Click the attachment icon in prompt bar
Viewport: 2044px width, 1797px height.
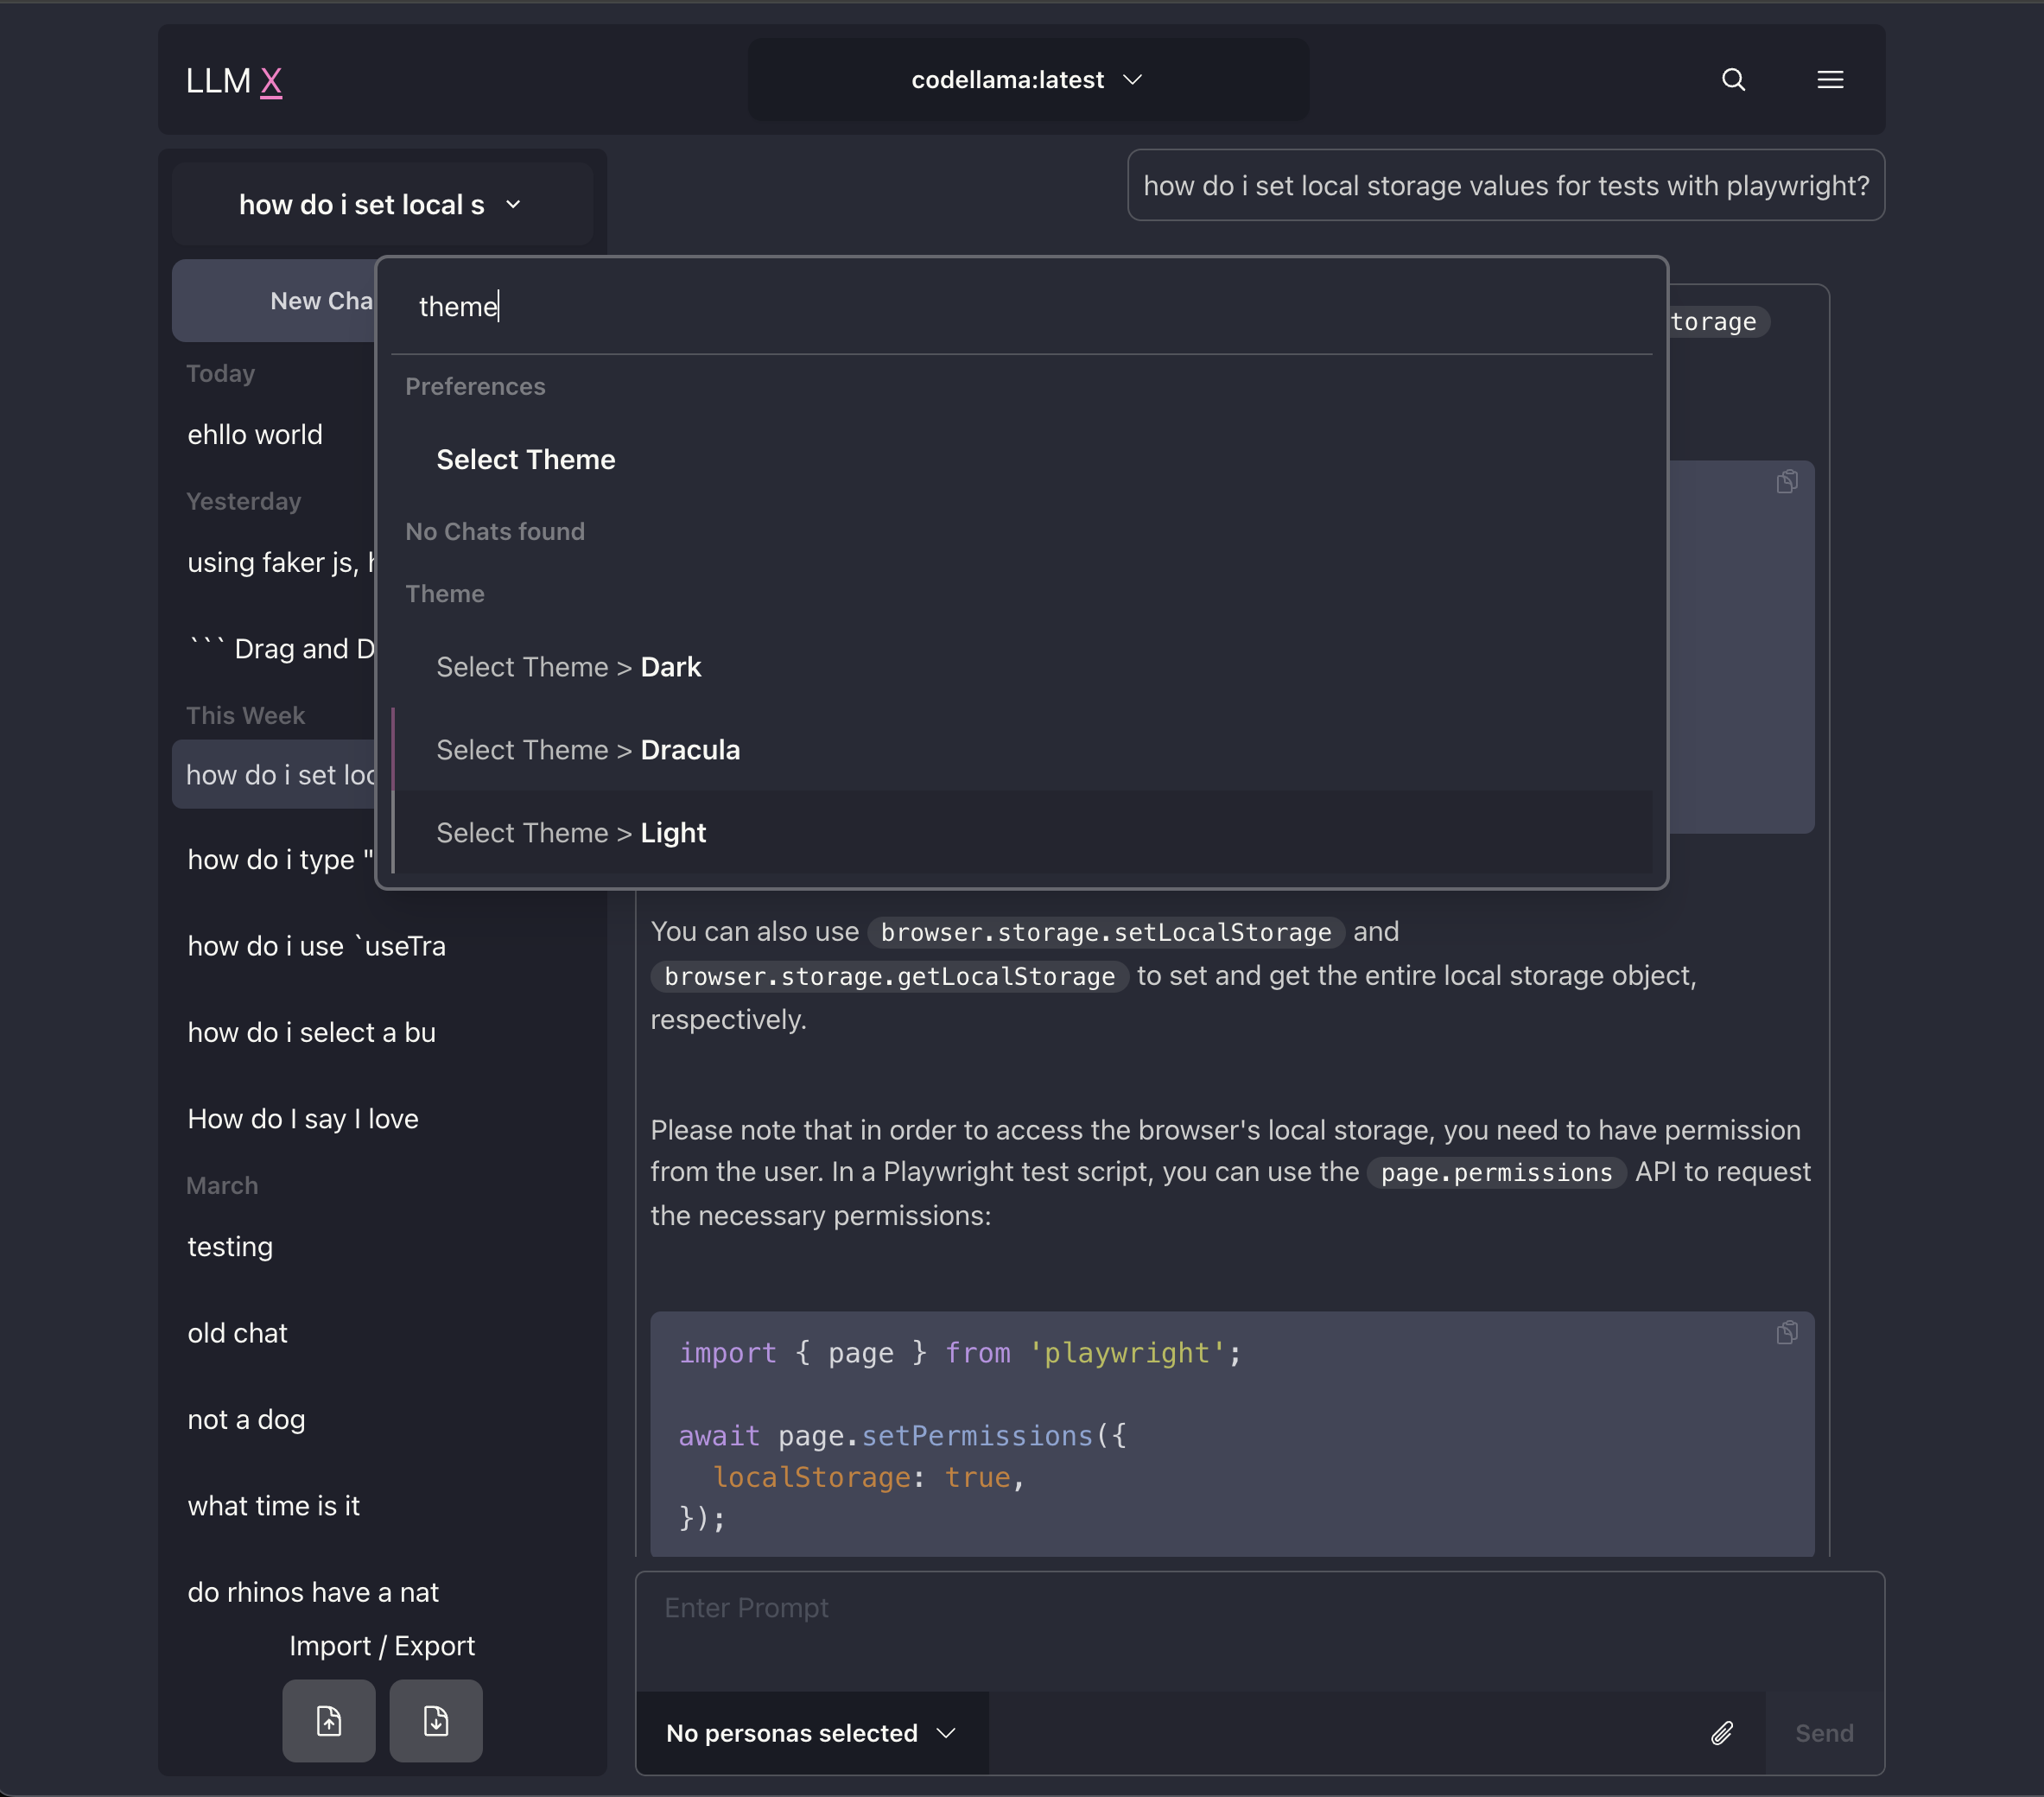1723,1733
